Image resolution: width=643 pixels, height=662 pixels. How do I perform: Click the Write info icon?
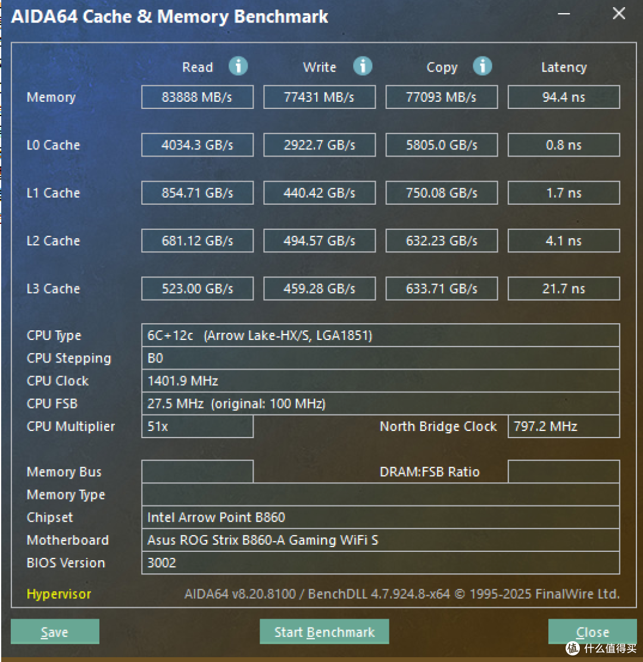(363, 67)
